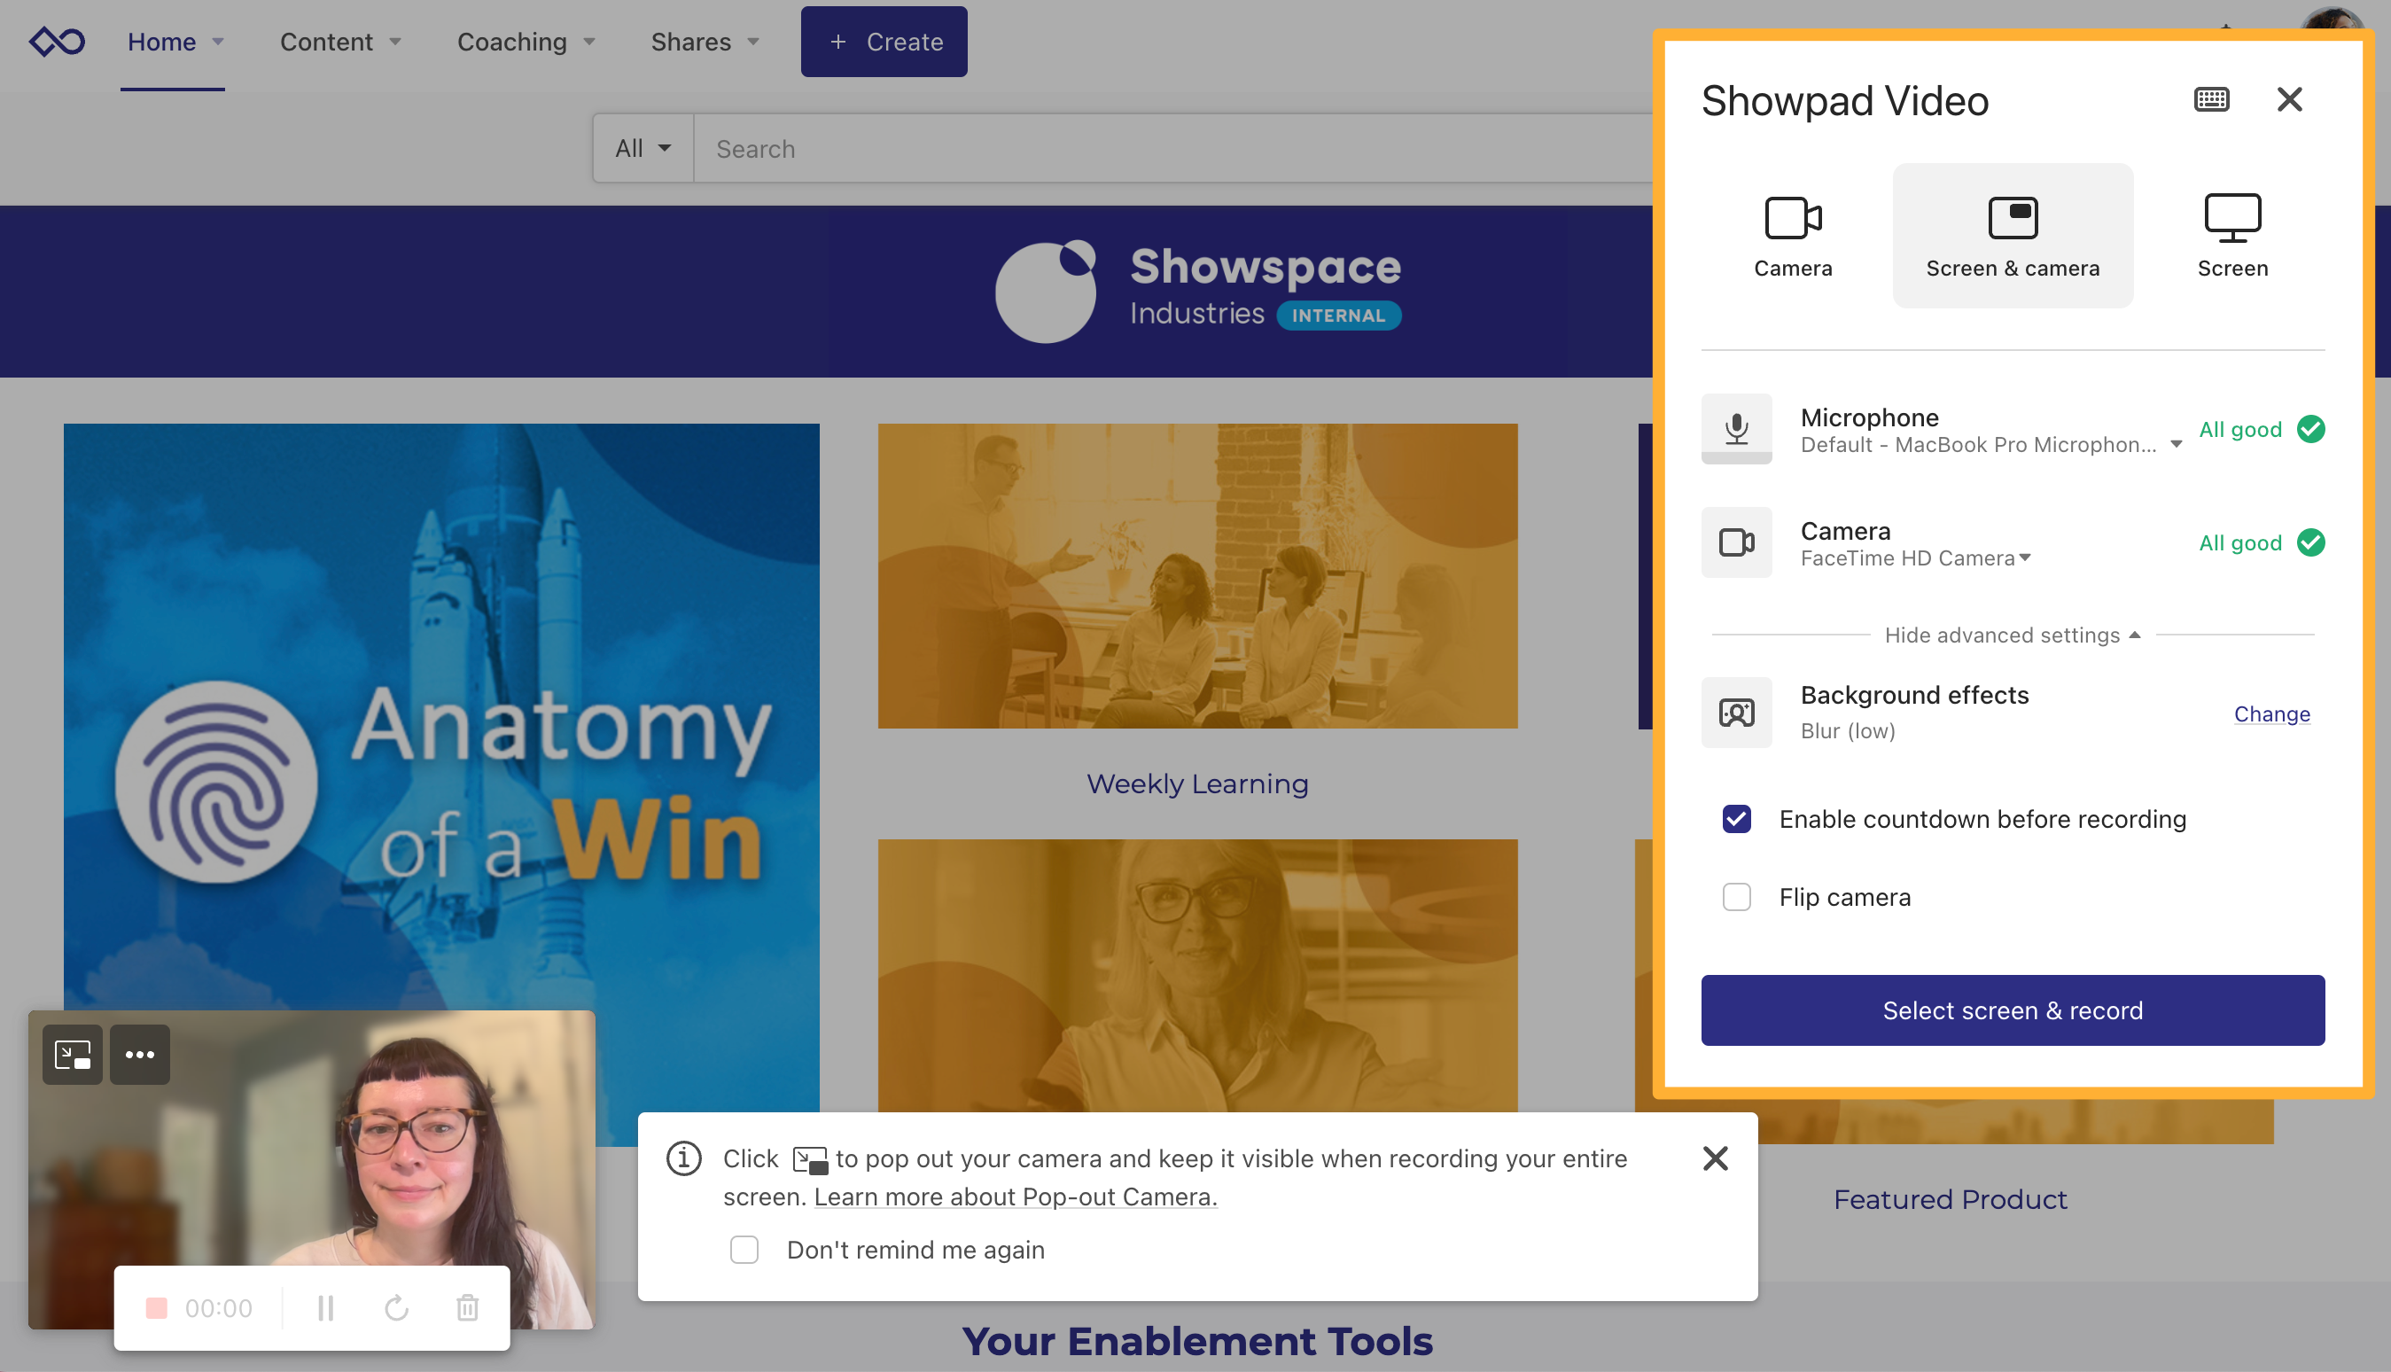Select the Camera recording mode
Screen dimensions: 2391x1372
click(1793, 234)
